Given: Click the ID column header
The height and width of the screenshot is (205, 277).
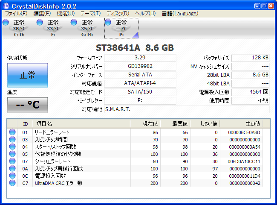Looking at the screenshot, I should [25, 124].
